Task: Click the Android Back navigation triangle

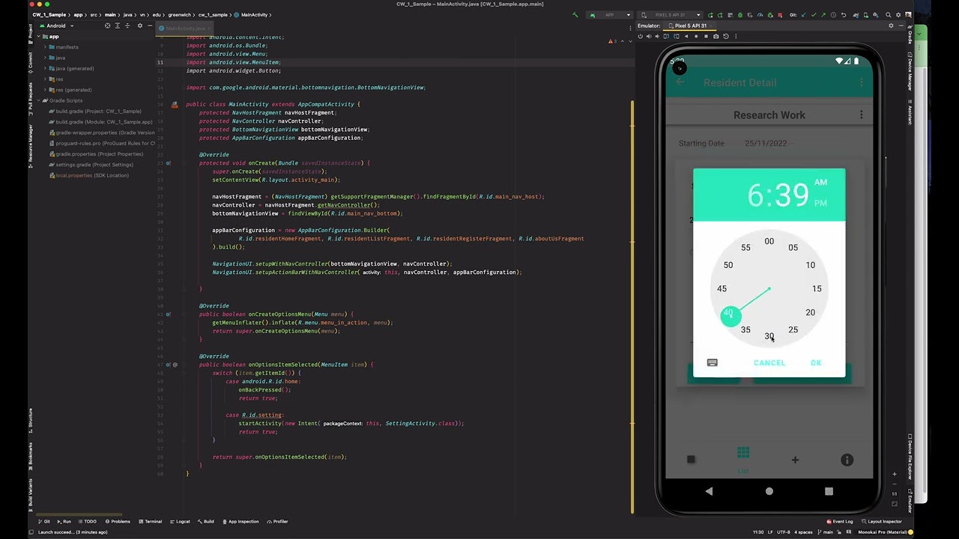Action: pyautogui.click(x=709, y=491)
